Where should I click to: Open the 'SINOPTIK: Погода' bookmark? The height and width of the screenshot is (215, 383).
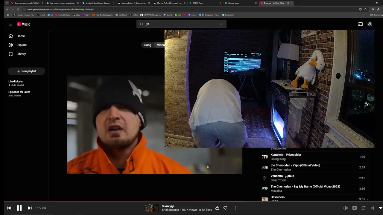point(151,15)
